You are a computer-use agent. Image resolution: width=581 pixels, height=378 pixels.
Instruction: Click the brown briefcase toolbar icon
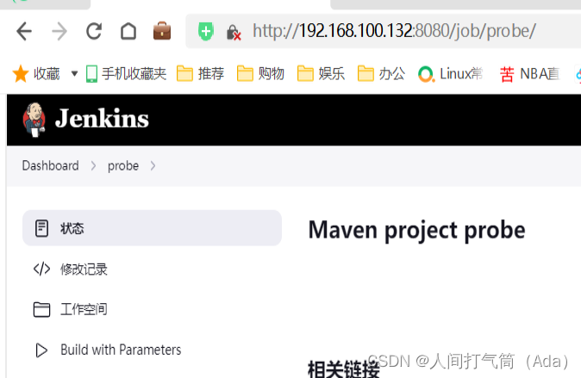(x=162, y=31)
